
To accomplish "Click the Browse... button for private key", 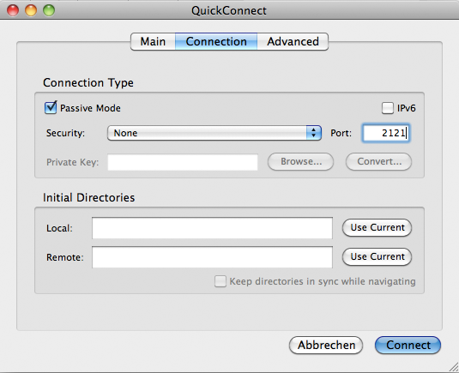I will 300,161.
